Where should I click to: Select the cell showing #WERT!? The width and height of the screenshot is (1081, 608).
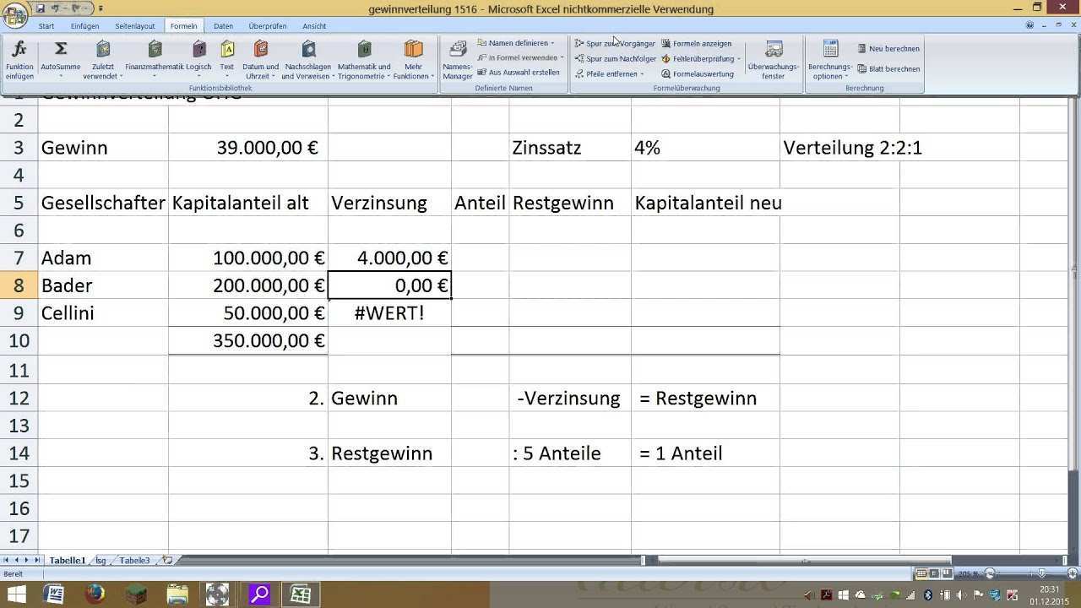389,313
